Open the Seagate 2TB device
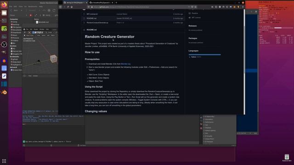 (17, 54)
